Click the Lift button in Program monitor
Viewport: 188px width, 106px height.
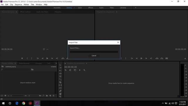tap(157, 58)
